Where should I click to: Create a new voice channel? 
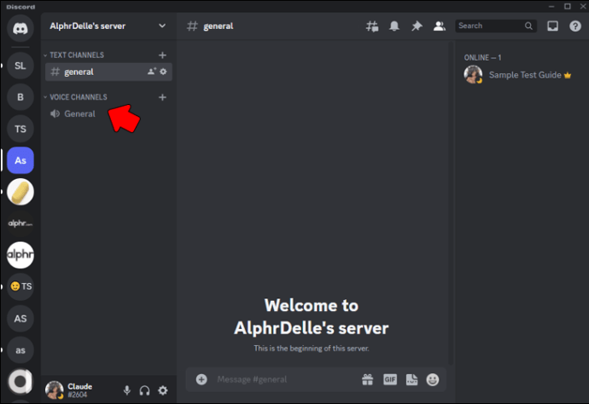(x=162, y=97)
